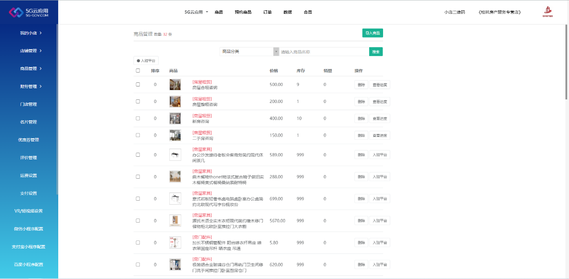The height and width of the screenshot is (279, 569).
Task: Tick the select-all checkbox in table header
Action: [138, 71]
